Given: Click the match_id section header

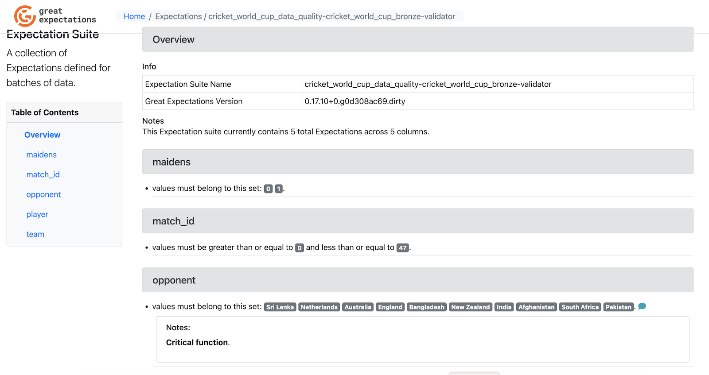Looking at the screenshot, I should 417,221.
